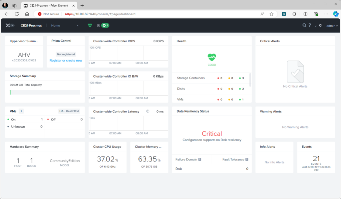Click the Cluster-wide Controller IO B/W chart
341x199 pixels.
point(128,88)
